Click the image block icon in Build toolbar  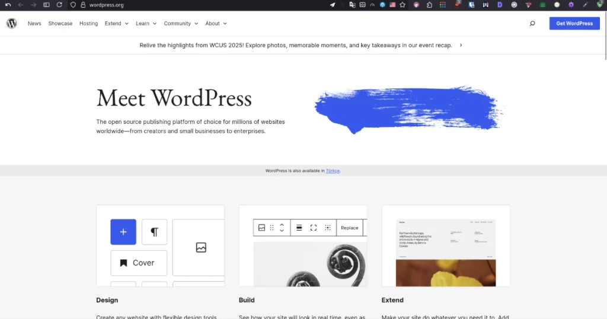coord(261,228)
